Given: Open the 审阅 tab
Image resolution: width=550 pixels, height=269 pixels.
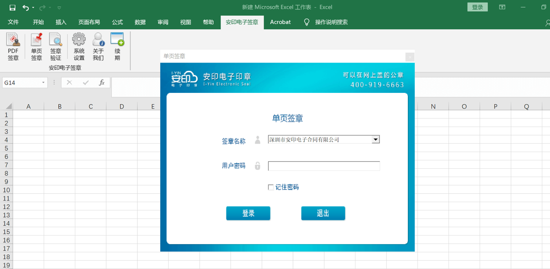Looking at the screenshot, I should pyautogui.click(x=163, y=22).
